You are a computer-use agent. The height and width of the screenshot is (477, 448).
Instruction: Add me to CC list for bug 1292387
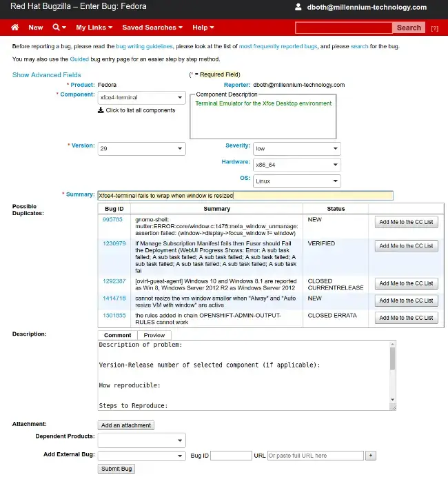point(406,283)
